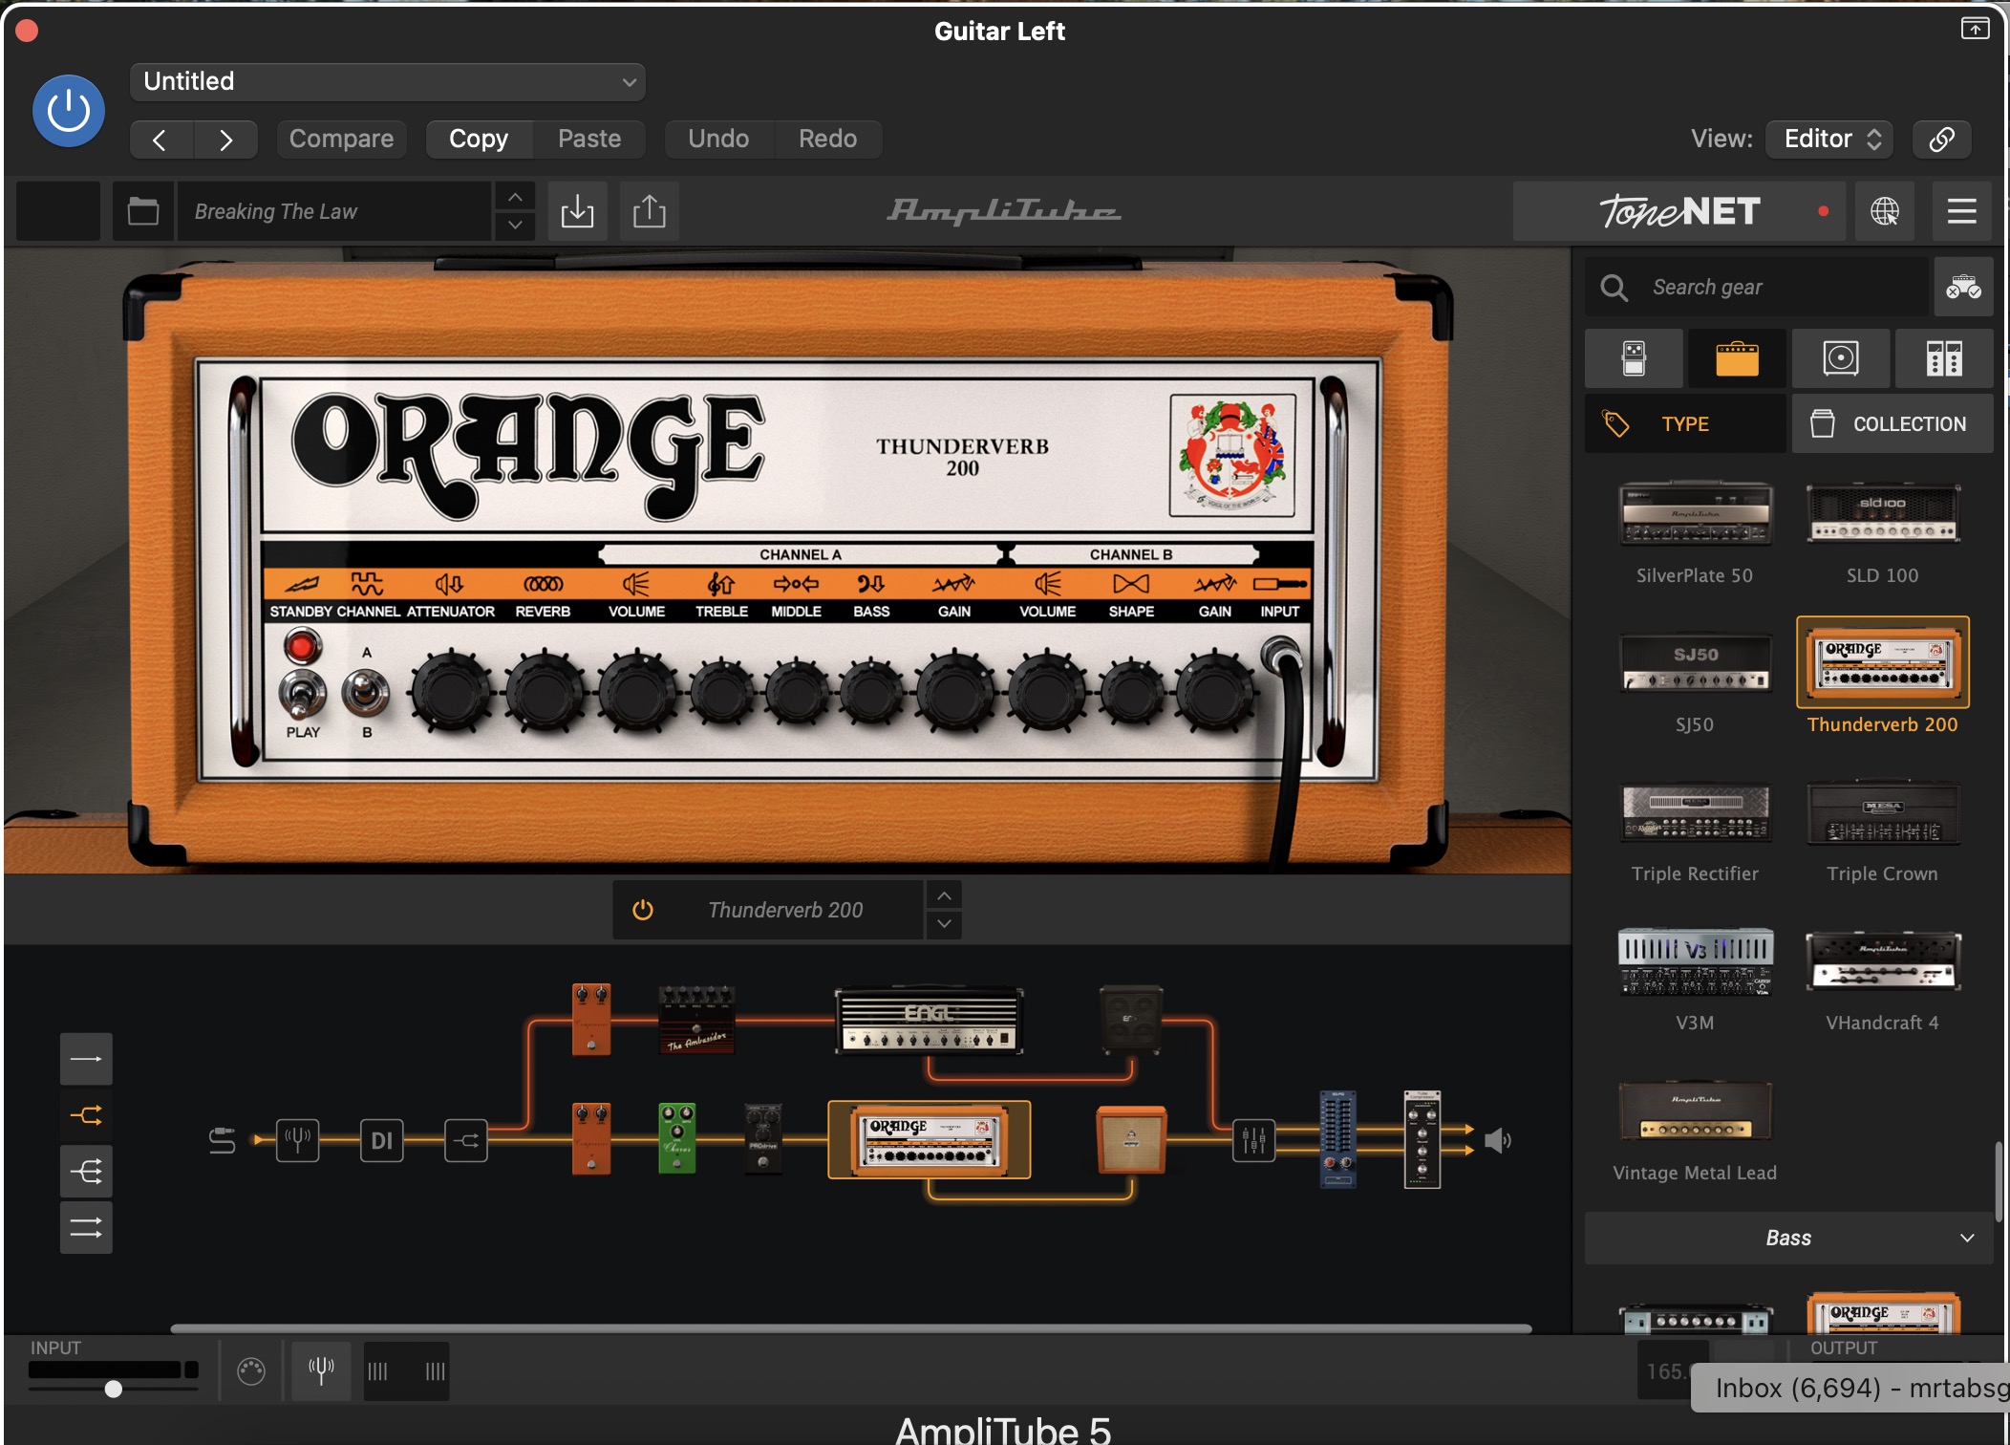Open the ToneNET panel
Viewport: 2010px width, 1445px height.
click(1681, 211)
